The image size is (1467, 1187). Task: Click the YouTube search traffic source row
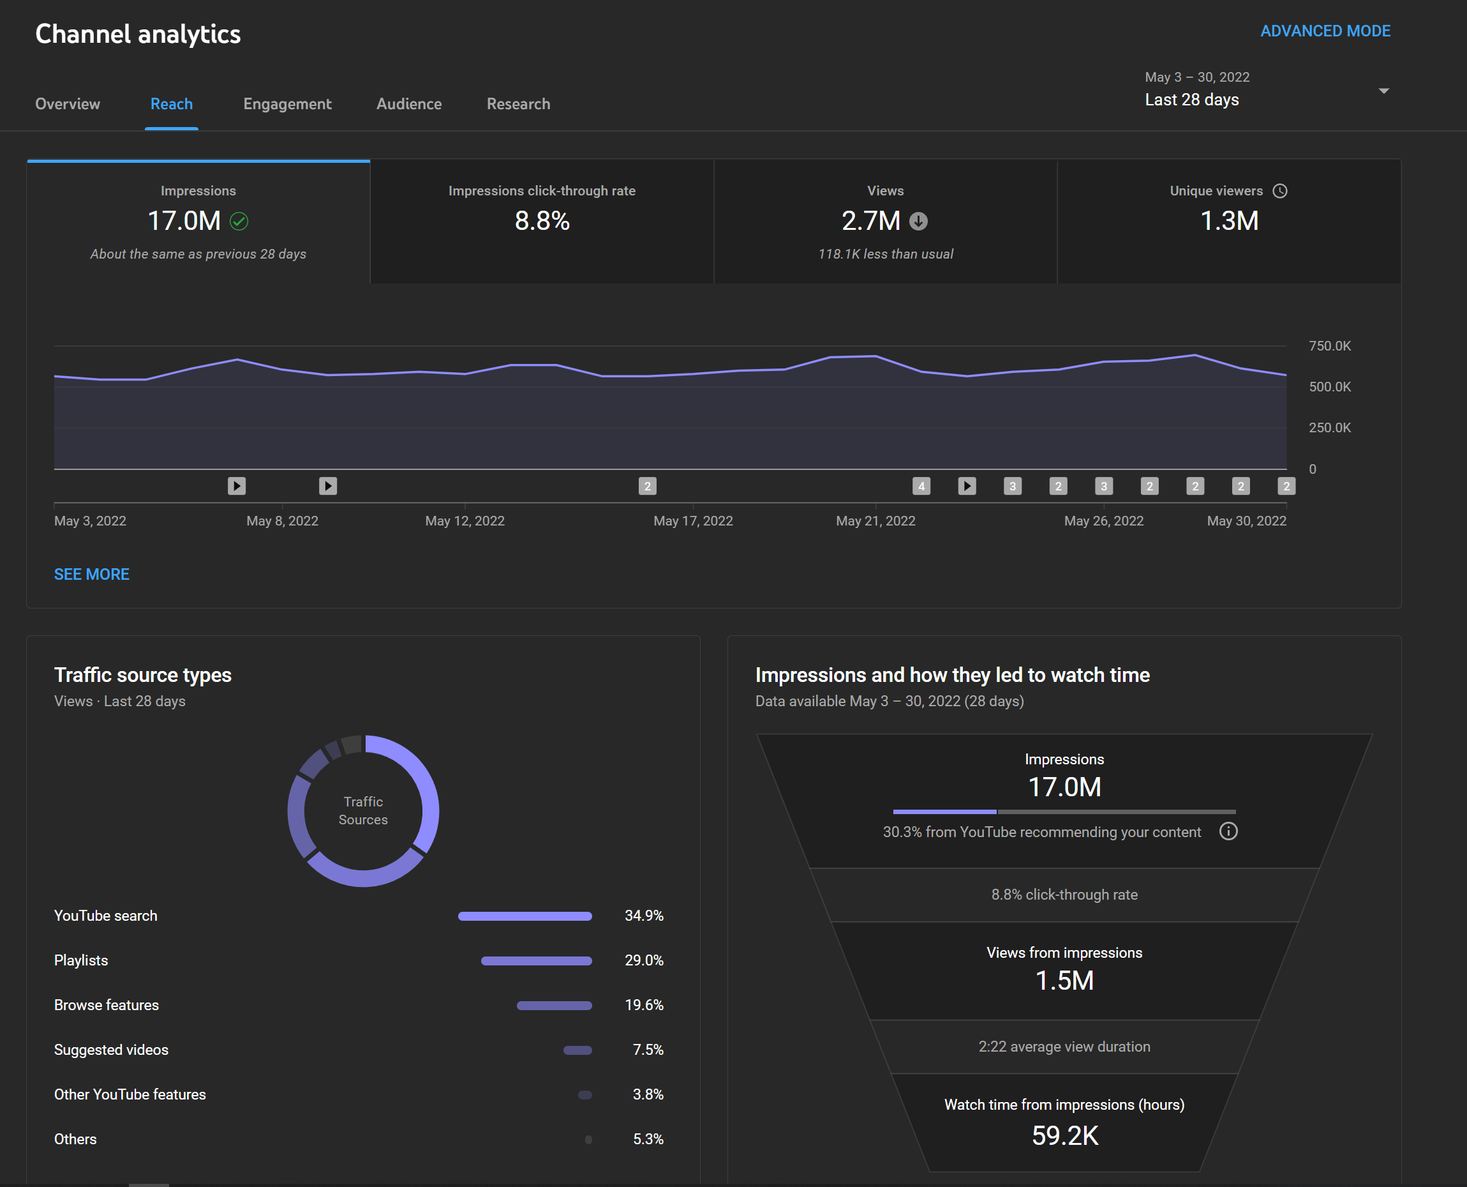tap(359, 916)
